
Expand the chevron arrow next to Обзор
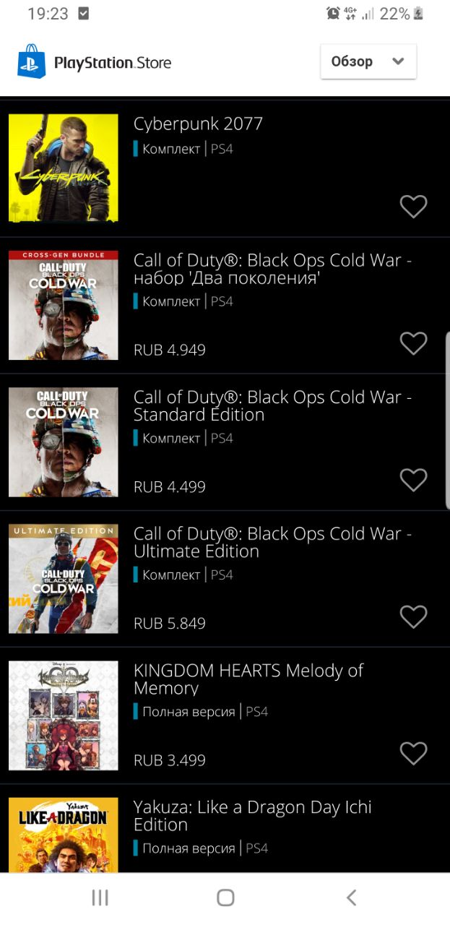coord(398,61)
